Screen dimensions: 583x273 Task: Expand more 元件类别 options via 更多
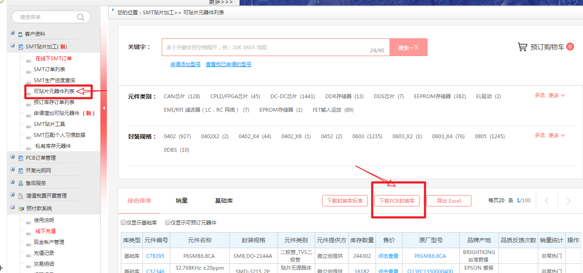556,96
